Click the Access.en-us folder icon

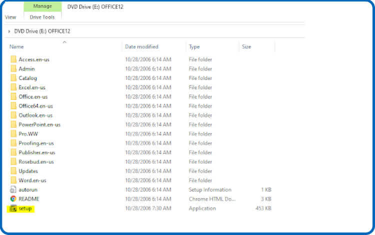click(x=13, y=59)
